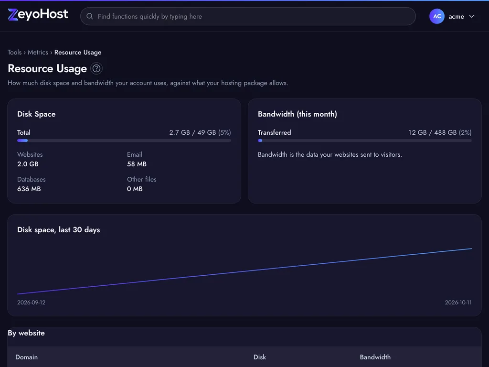
Task: Click the Transferred label
Action: 274,132
